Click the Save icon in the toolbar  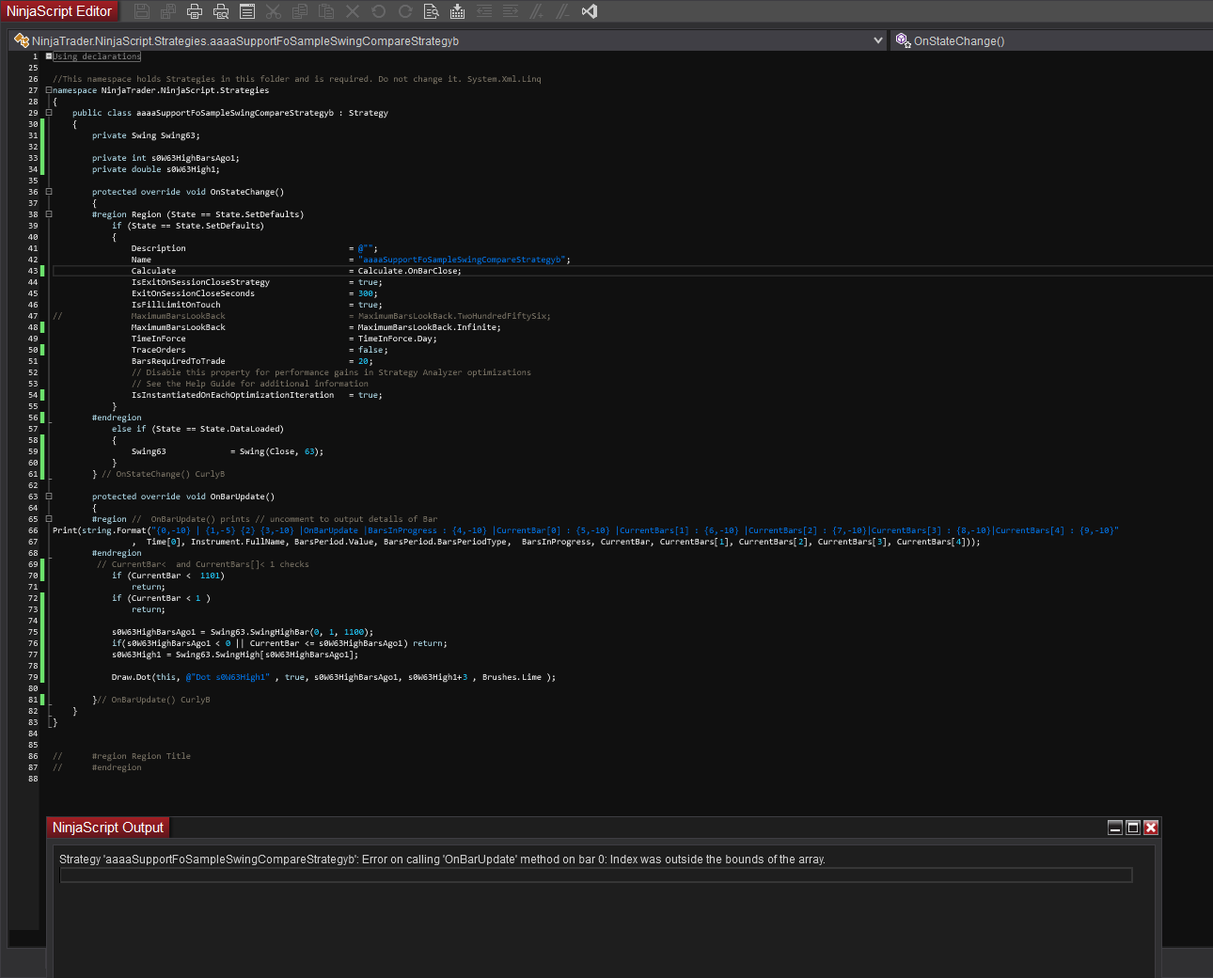(142, 11)
